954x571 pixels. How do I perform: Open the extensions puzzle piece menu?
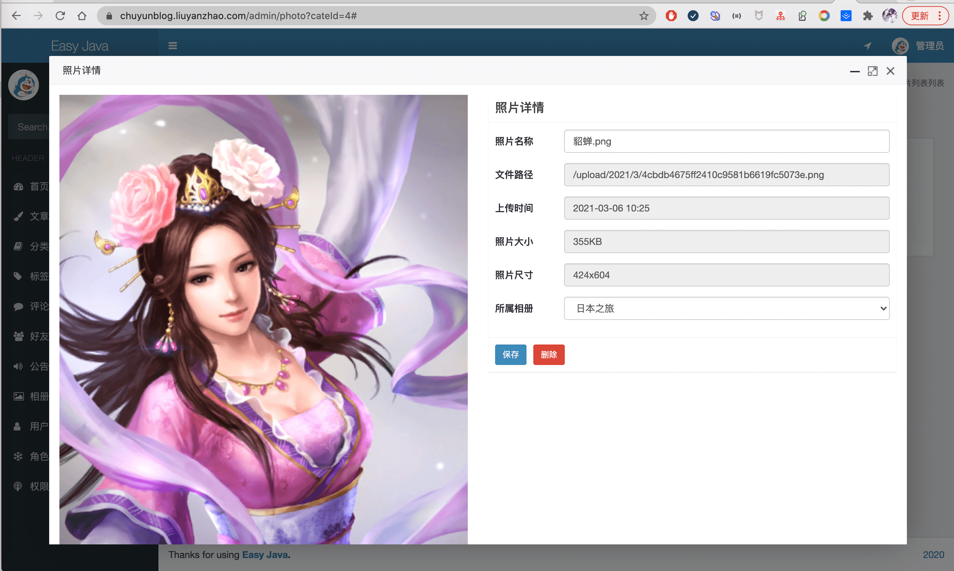click(867, 16)
